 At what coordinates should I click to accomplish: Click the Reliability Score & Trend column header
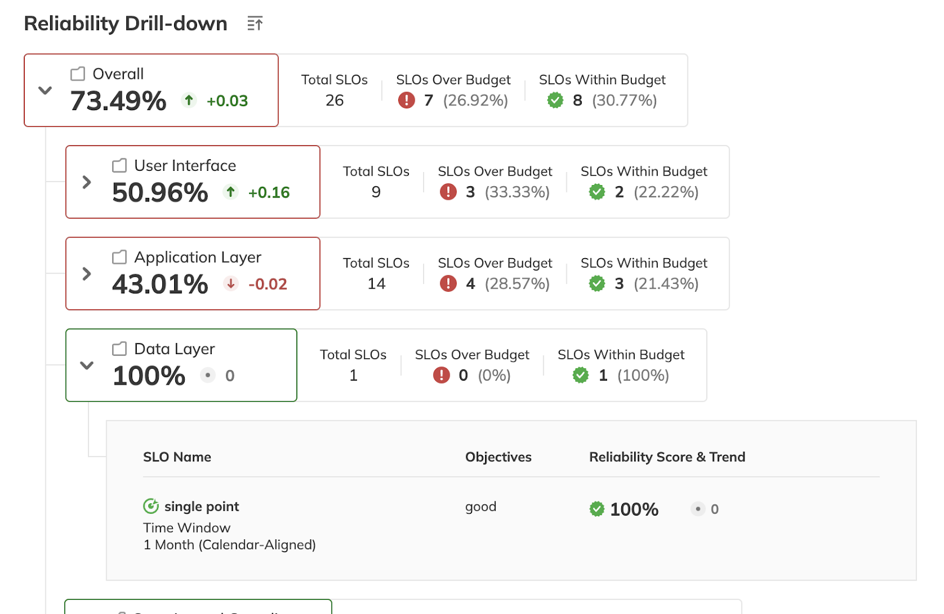[667, 457]
